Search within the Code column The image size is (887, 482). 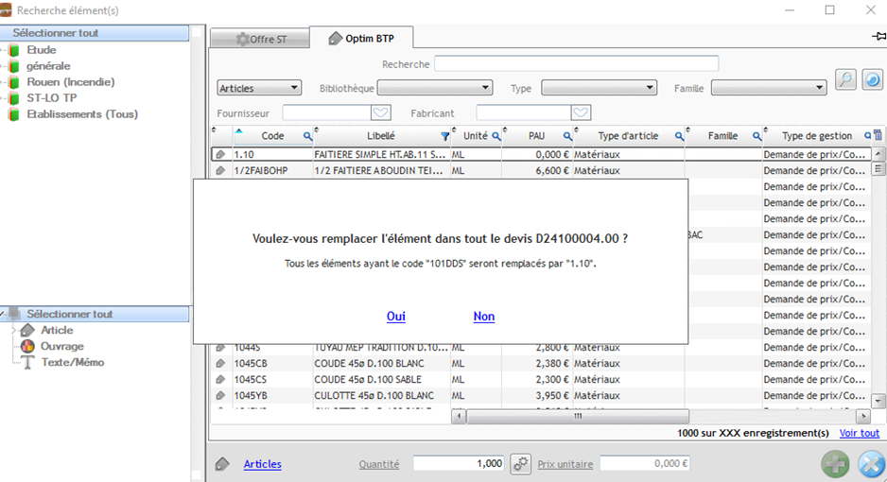tap(307, 136)
